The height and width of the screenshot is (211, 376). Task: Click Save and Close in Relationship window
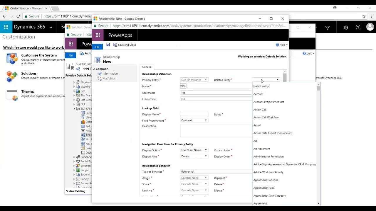(x=125, y=45)
